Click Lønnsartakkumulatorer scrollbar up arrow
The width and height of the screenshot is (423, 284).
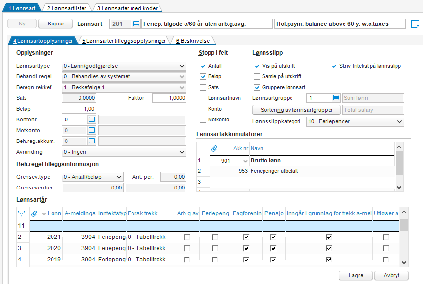coord(399,147)
